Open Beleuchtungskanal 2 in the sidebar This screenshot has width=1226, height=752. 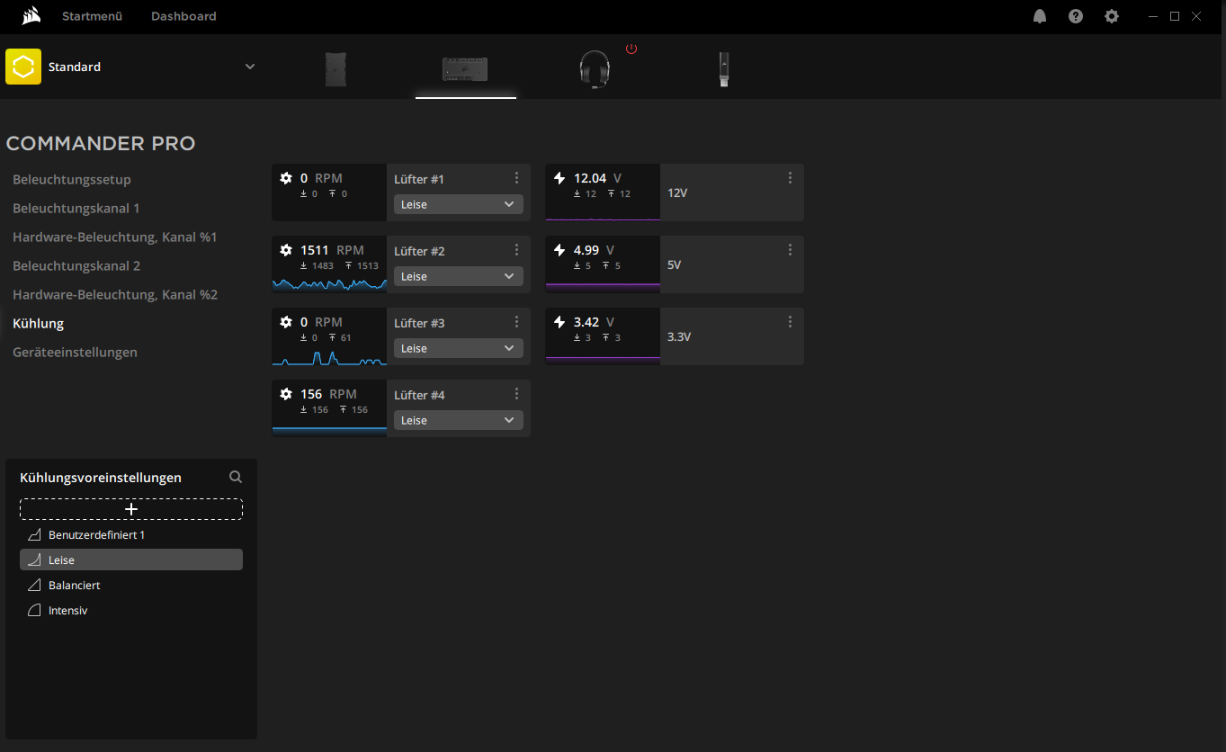(76, 265)
